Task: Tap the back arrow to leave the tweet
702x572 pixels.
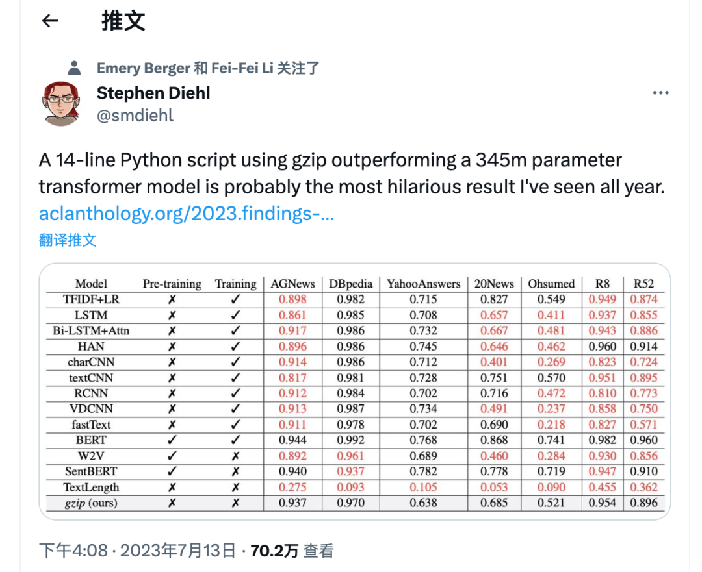Action: click(x=50, y=21)
